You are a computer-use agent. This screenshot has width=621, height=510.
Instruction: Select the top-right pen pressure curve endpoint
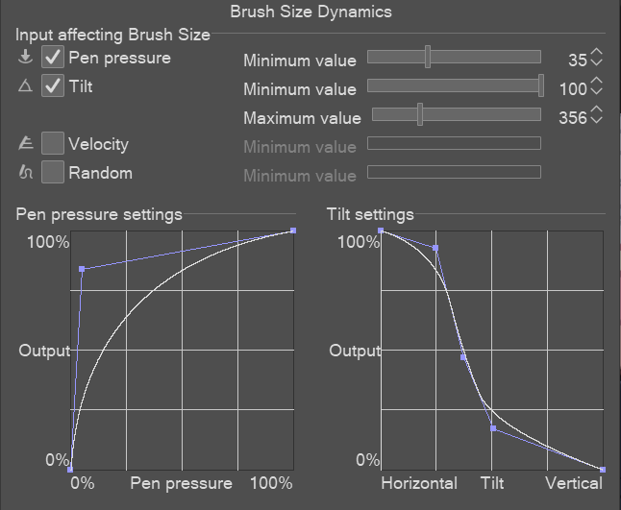point(293,231)
